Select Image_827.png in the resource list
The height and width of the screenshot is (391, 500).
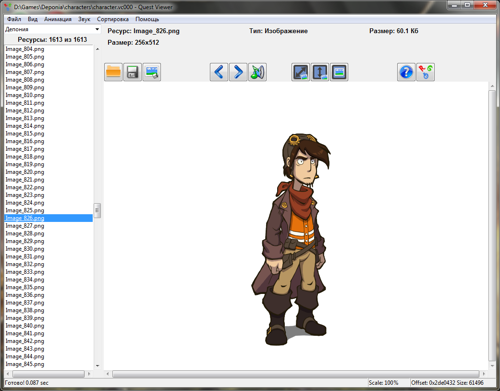25,226
